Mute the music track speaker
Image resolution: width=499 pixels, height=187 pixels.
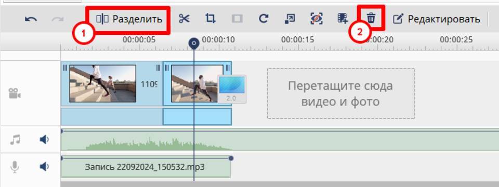pyautogui.click(x=44, y=139)
